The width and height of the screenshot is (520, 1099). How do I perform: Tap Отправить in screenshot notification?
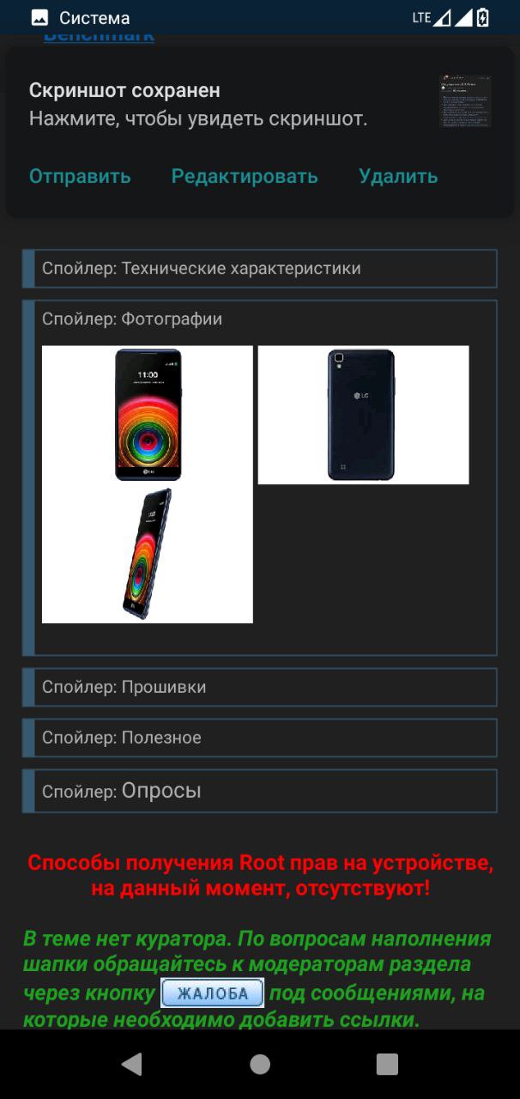80,176
